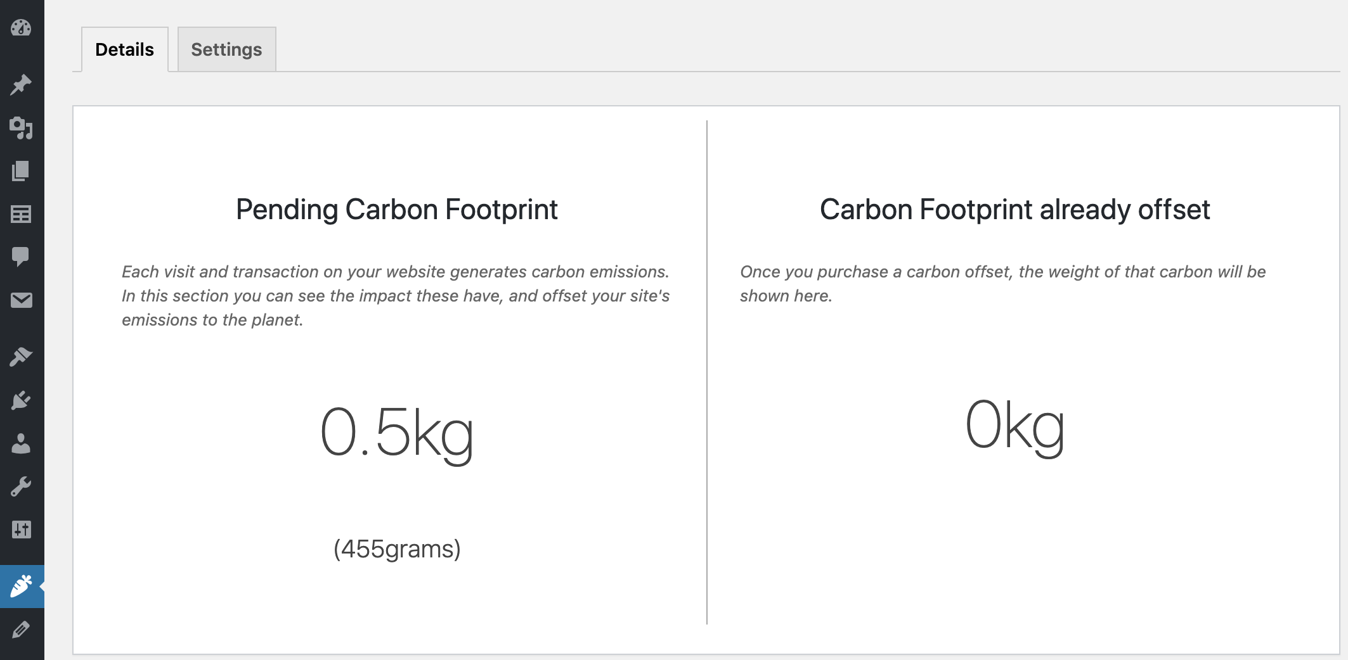Open the Comments speech bubble icon
1348x660 pixels.
[21, 257]
